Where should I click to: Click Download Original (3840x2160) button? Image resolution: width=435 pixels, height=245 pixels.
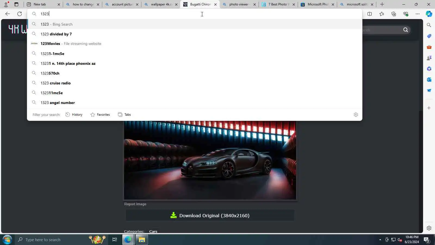(210, 215)
